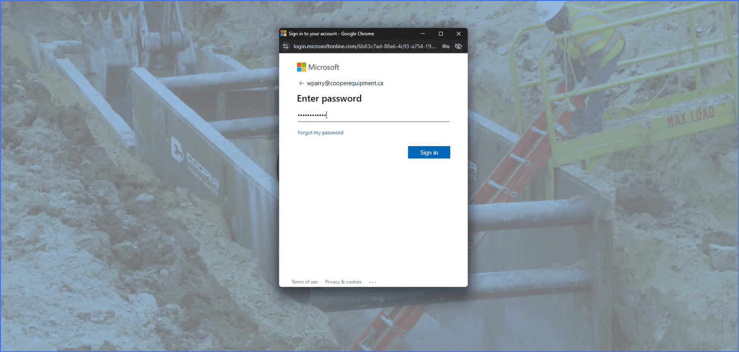Close the Sign in to your account window
Screen dimensions: 739x352
click(x=459, y=34)
